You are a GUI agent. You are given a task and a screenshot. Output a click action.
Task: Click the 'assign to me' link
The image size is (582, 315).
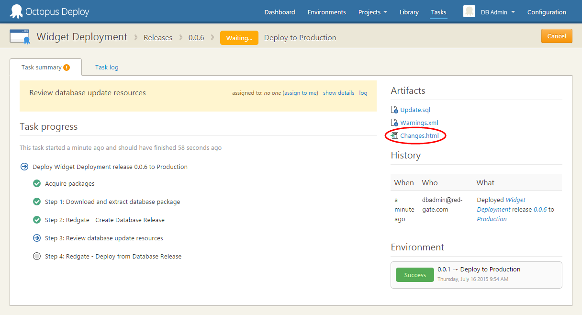click(x=300, y=93)
